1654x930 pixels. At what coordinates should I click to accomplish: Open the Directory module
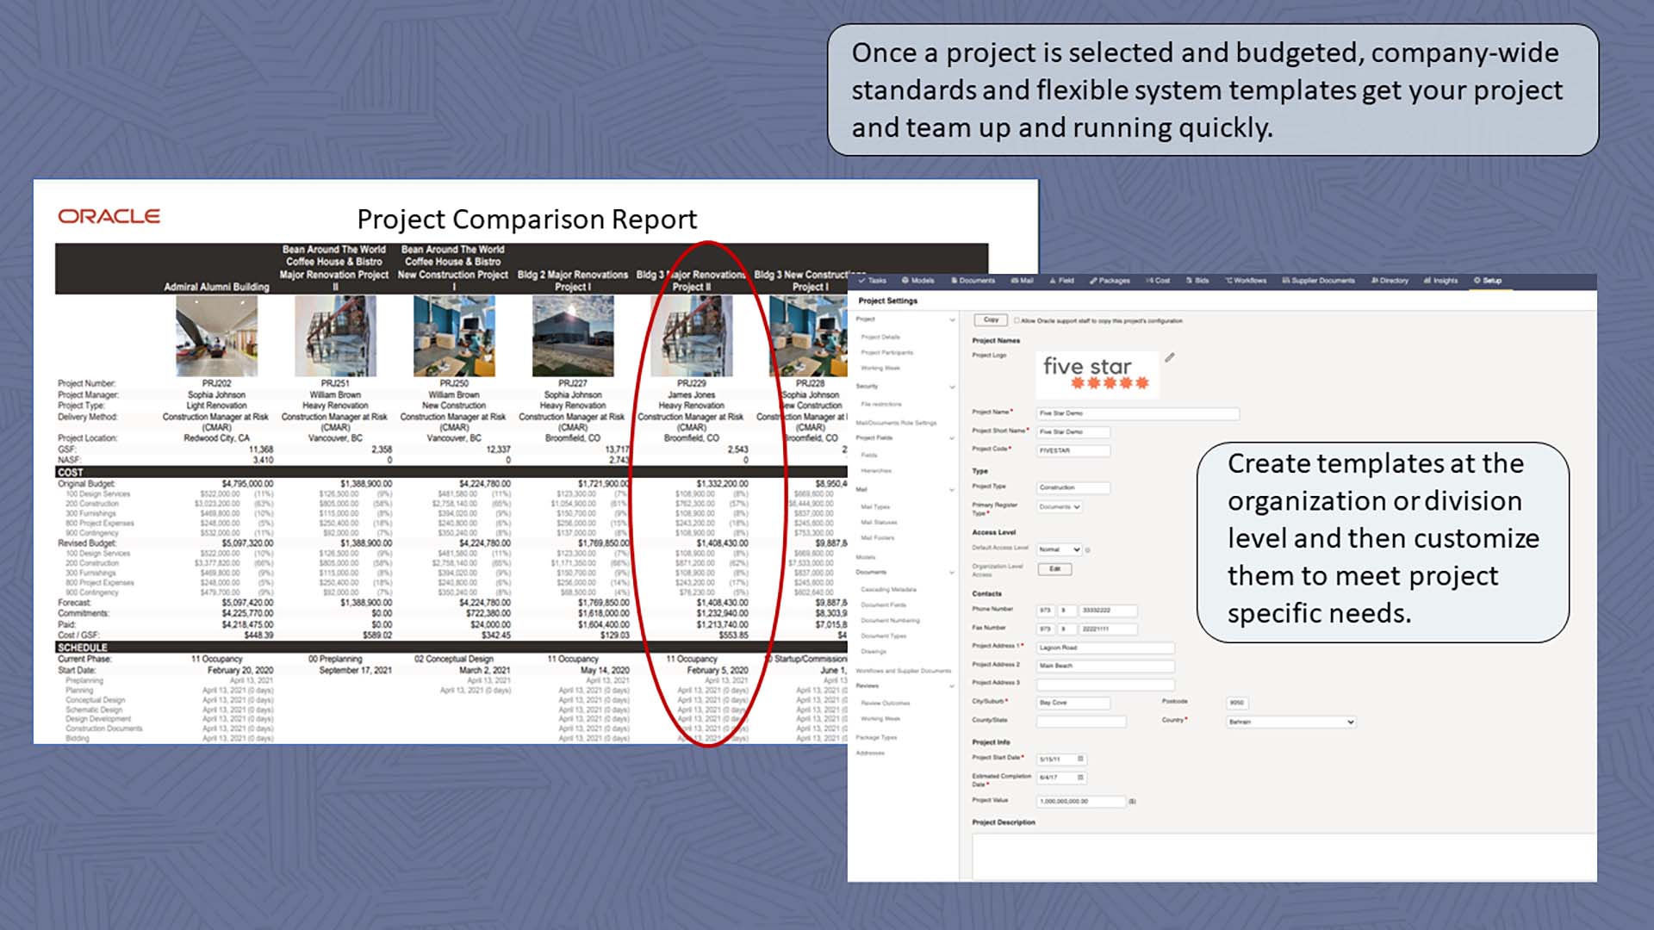1388,281
